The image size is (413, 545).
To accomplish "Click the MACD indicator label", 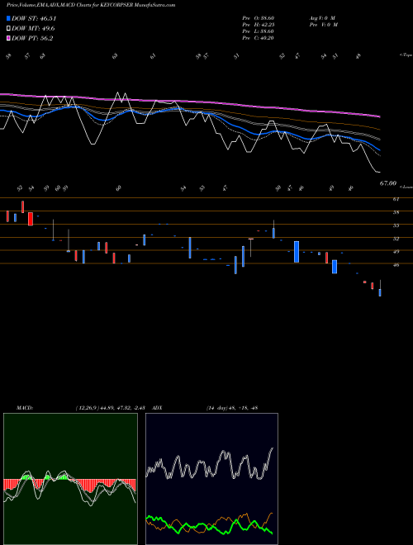I will pyautogui.click(x=25, y=408).
